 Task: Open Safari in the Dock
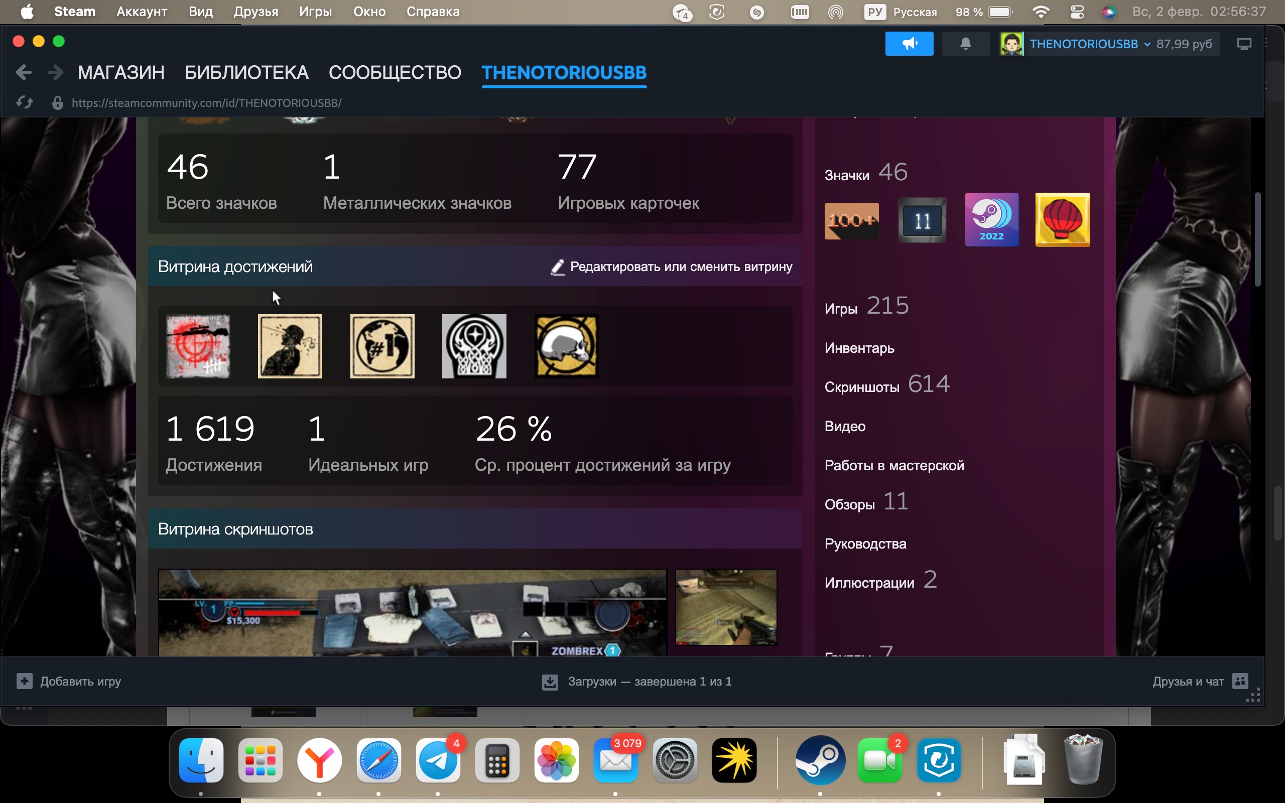tap(378, 760)
